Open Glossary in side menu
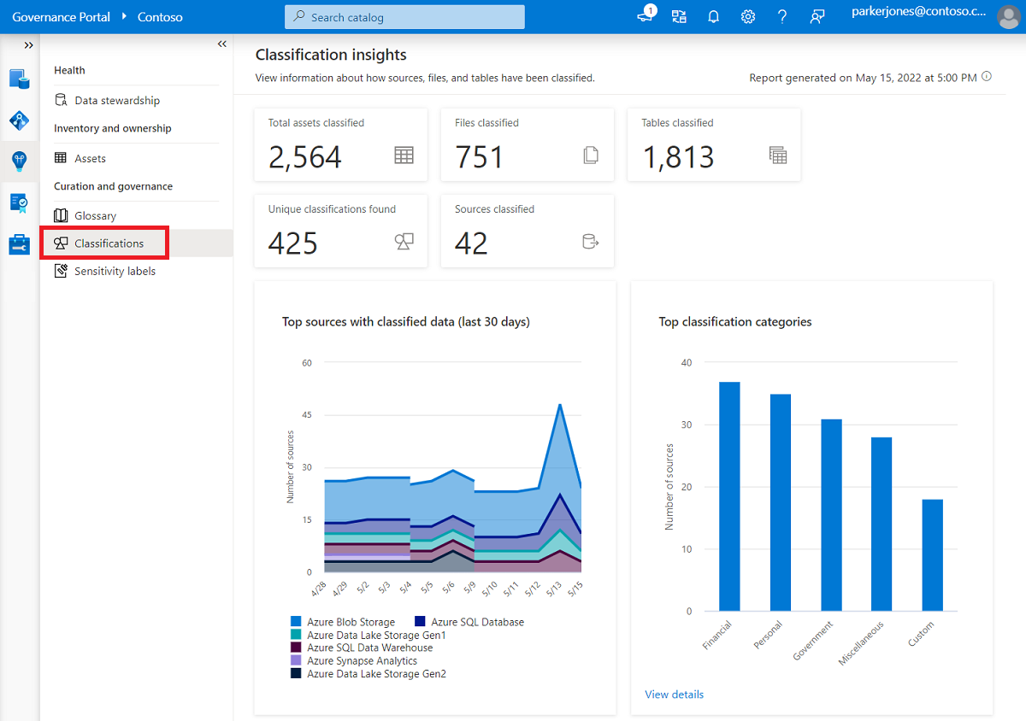This screenshot has width=1026, height=721. click(x=95, y=216)
